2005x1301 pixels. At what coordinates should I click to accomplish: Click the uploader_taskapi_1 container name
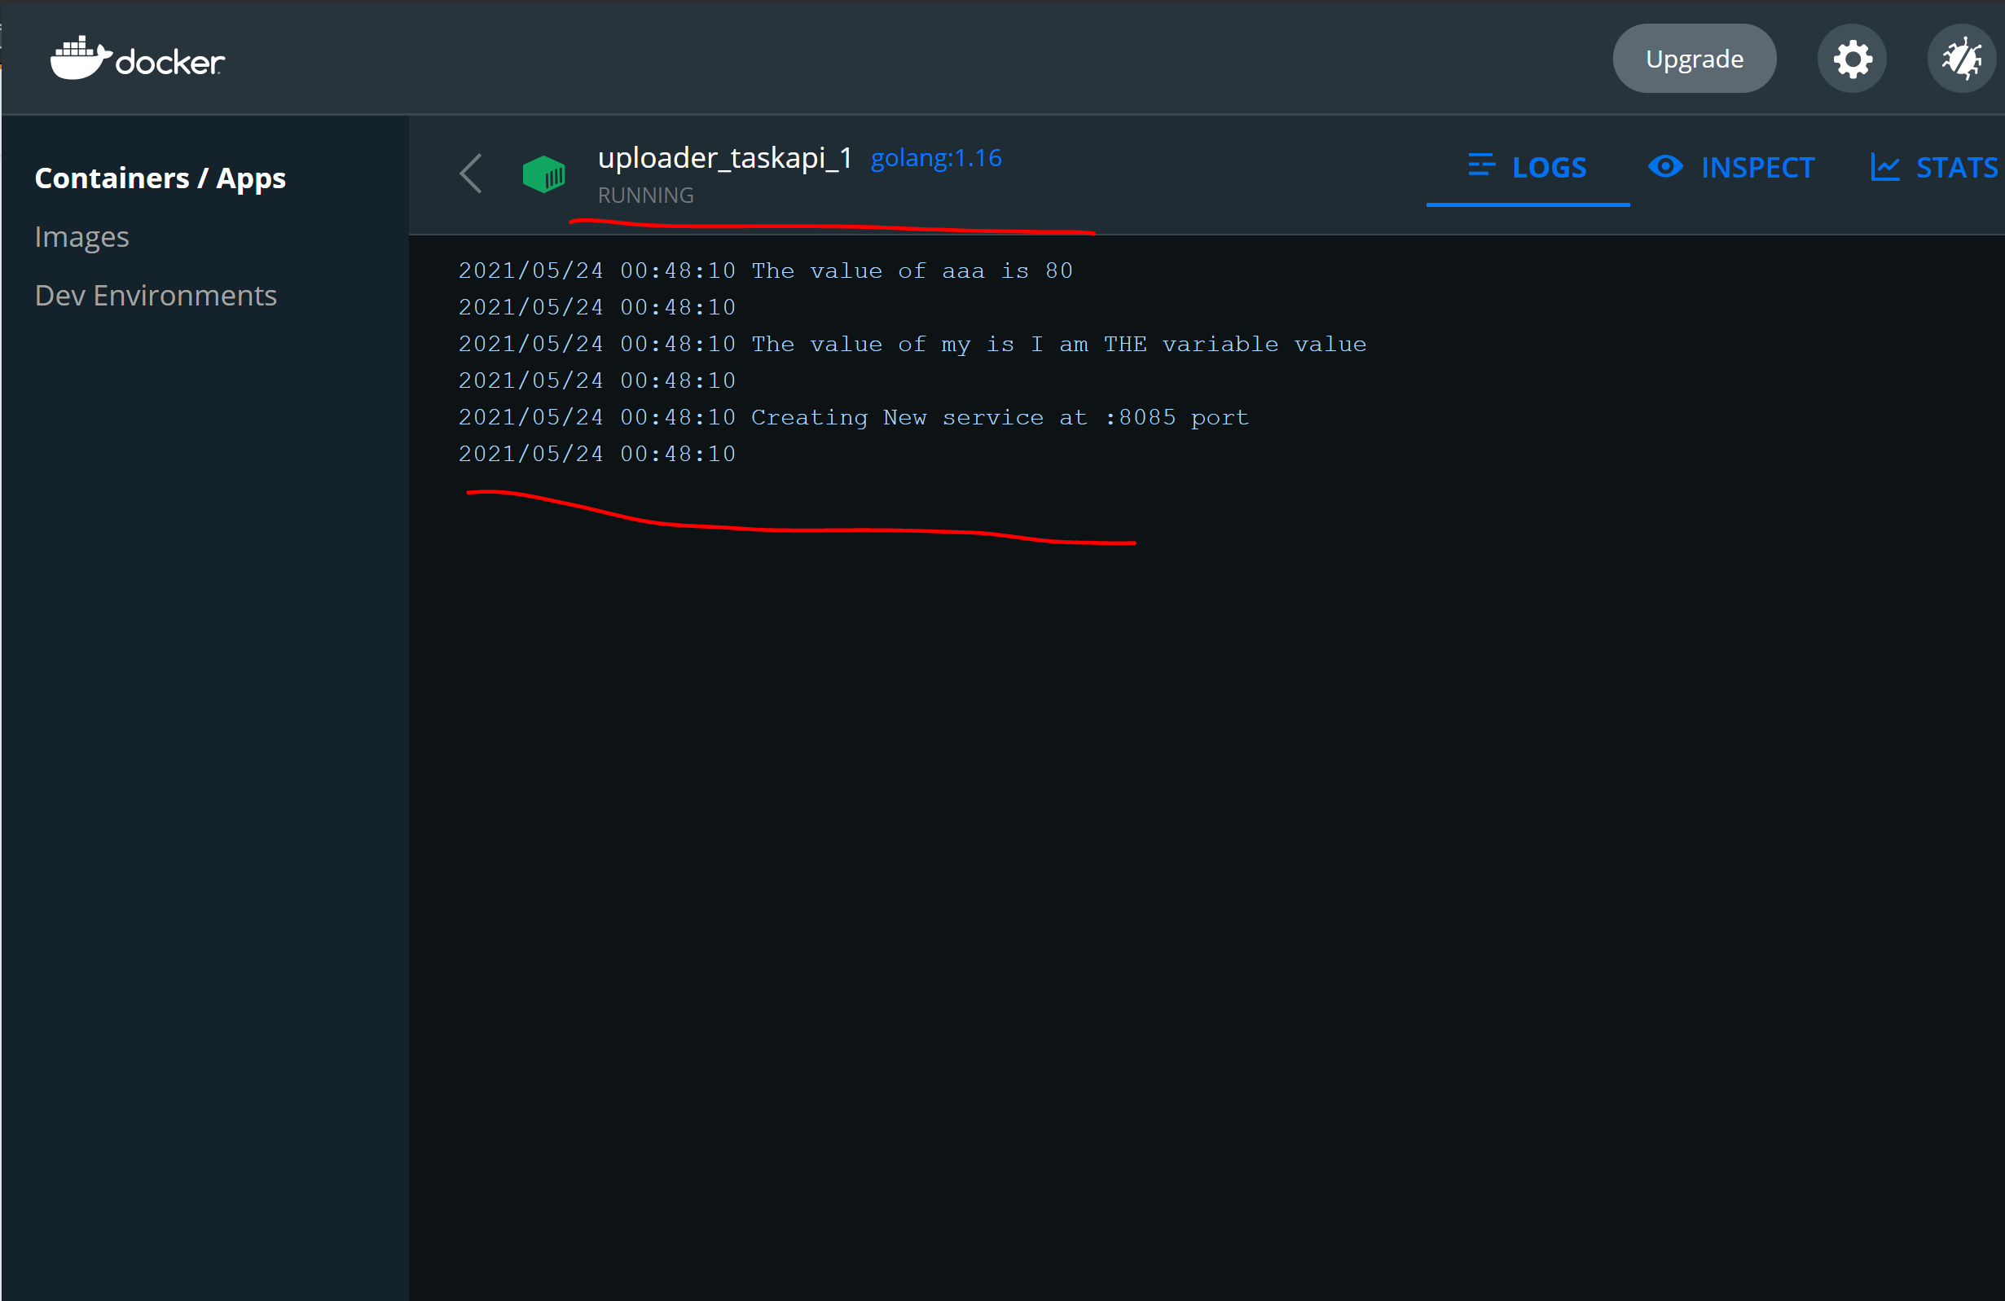tap(724, 157)
